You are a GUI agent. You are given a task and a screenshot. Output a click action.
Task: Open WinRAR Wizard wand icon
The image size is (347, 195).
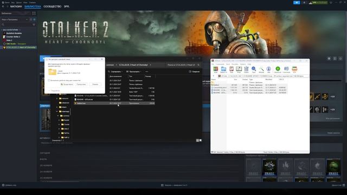point(261,69)
